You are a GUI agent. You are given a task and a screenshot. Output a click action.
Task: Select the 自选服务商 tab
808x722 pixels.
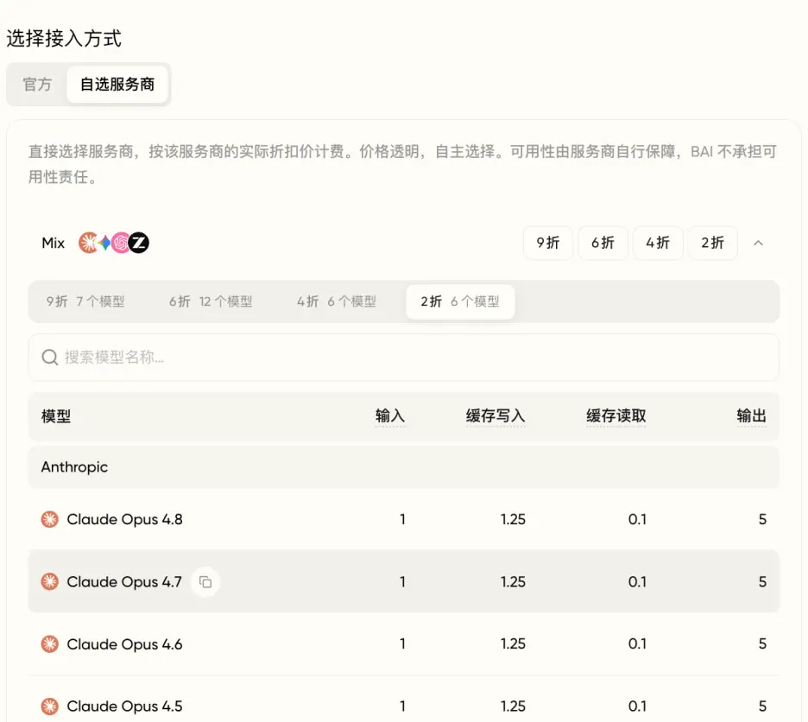(117, 84)
